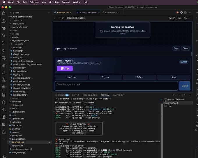
Task: Open sandbox_agent.py in the explorer
Action: [x=22, y=85]
